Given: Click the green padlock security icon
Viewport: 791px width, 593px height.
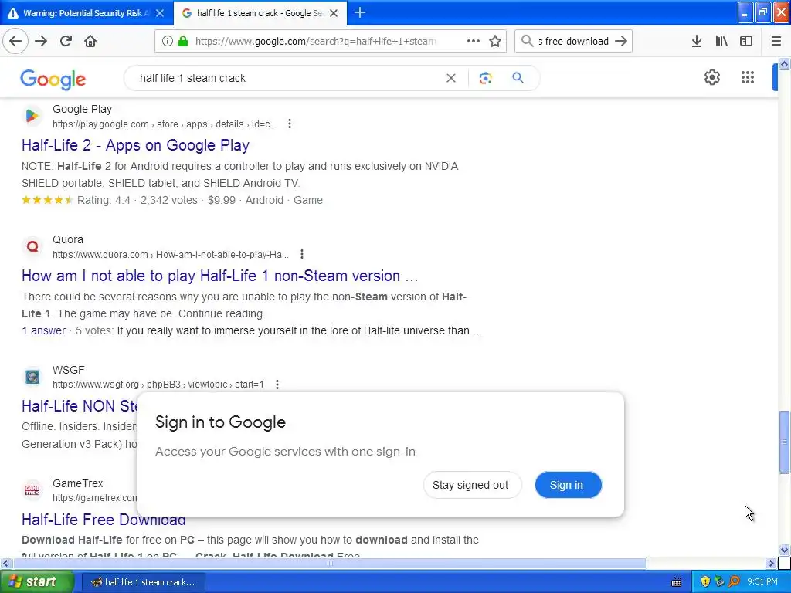Looking at the screenshot, I should pos(183,41).
